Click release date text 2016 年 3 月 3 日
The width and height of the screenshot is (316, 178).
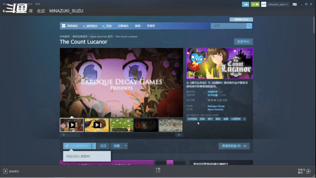click(x=217, y=100)
